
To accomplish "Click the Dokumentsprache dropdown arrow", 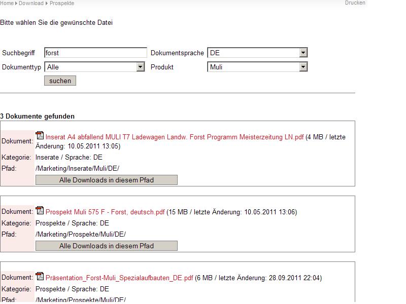I will (x=303, y=53).
